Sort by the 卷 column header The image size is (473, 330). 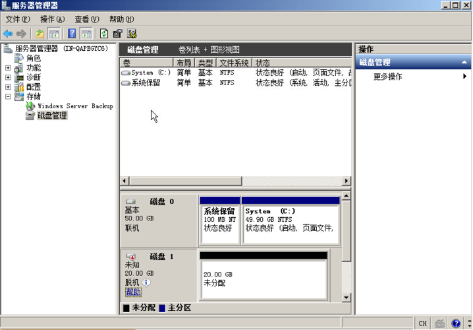(147, 63)
